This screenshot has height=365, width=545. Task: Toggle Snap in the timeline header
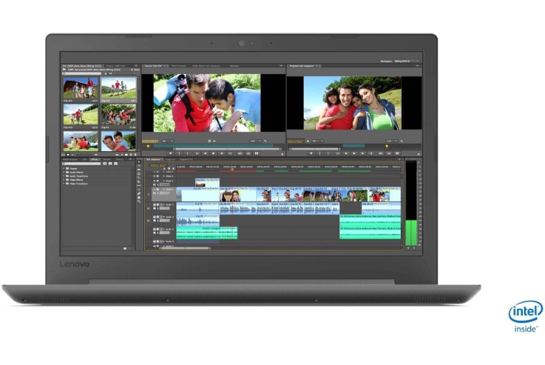164,169
